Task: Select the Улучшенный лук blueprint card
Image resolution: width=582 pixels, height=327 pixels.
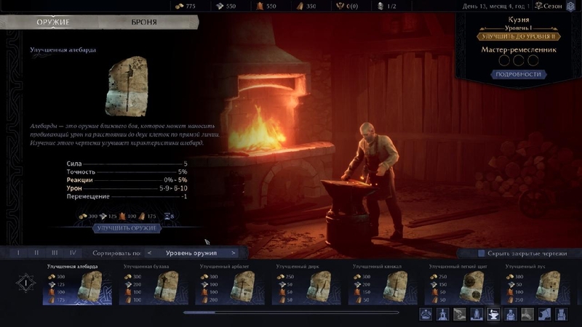Action: pyautogui.click(x=536, y=284)
